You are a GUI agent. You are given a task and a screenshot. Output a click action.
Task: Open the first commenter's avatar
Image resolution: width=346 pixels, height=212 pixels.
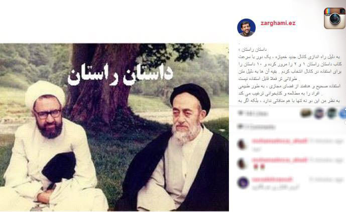pos(242,144)
